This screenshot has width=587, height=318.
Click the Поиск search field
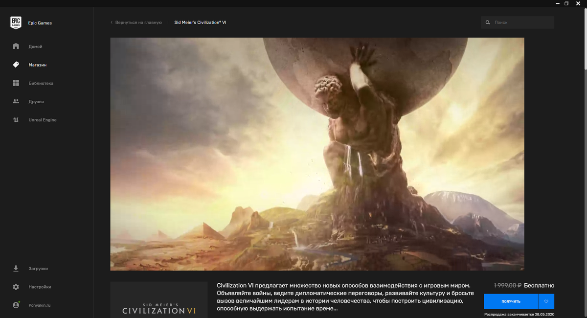click(518, 23)
